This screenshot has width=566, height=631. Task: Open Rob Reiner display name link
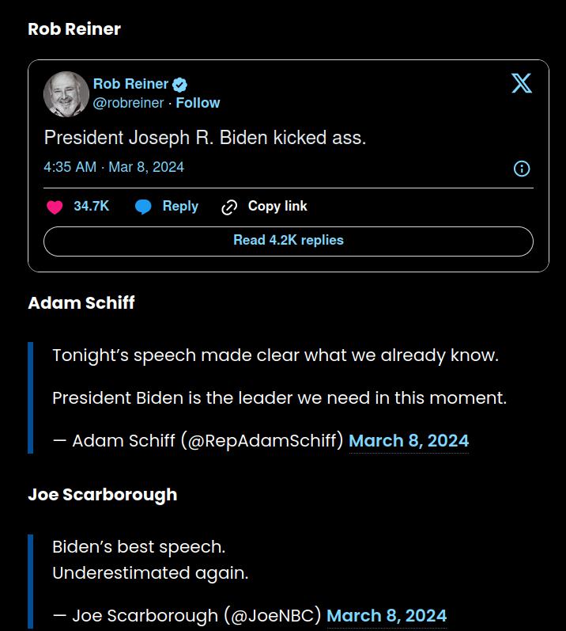[x=130, y=84]
